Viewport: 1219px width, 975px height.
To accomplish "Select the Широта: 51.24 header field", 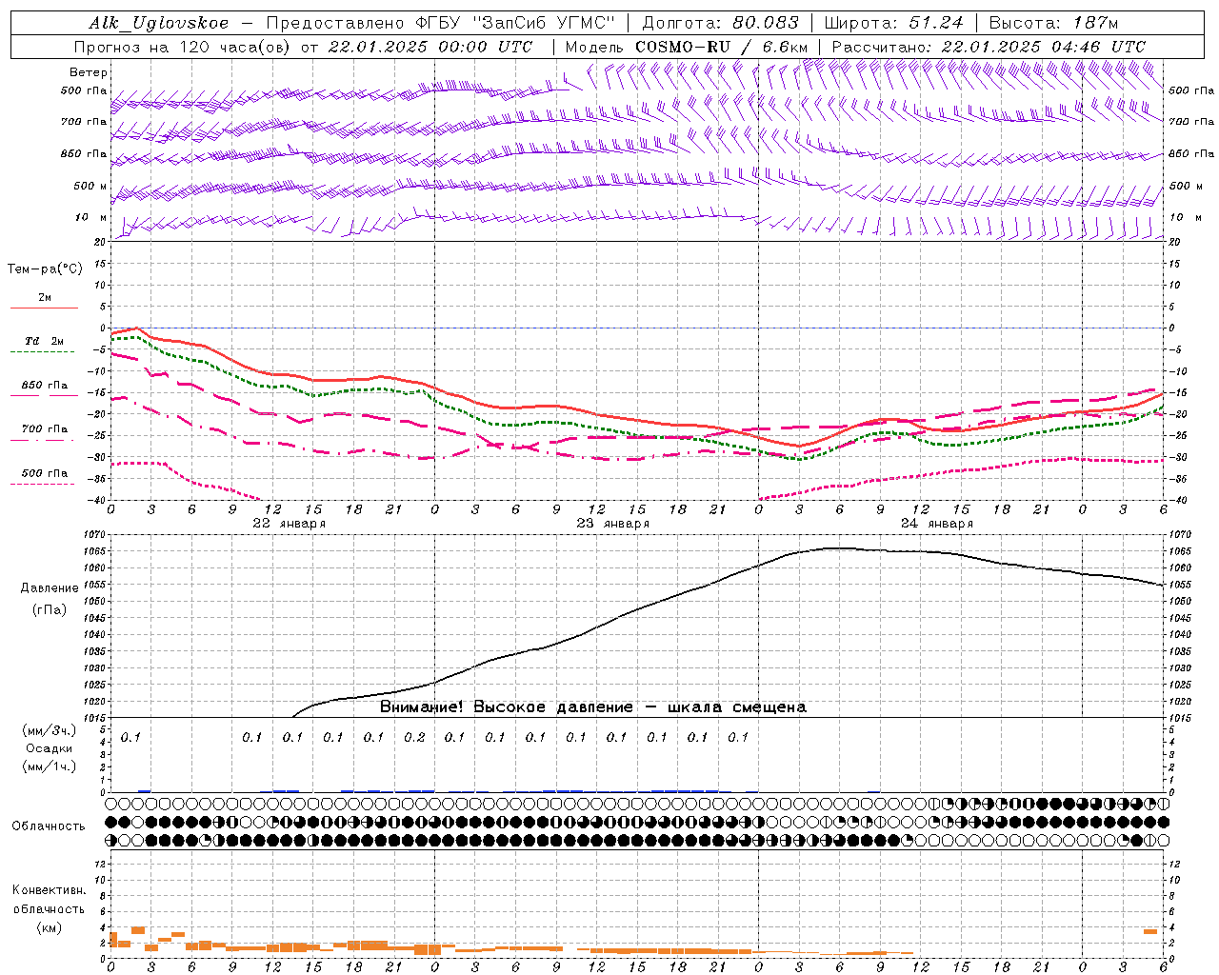I will 893,23.
